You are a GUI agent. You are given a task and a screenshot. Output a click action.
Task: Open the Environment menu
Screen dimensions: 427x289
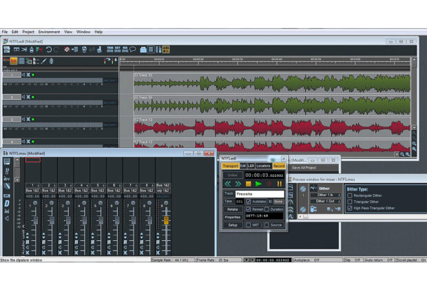[x=49, y=32]
